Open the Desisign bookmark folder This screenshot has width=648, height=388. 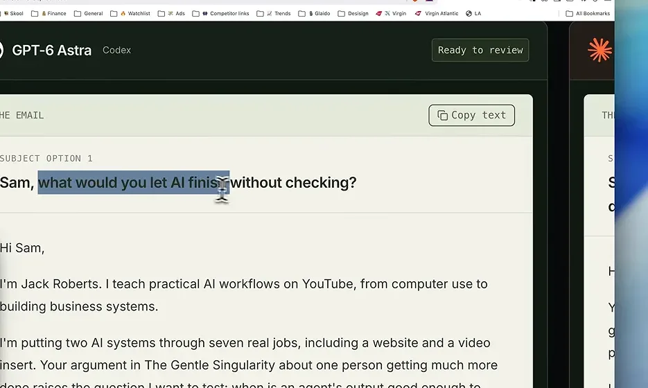pyautogui.click(x=353, y=14)
